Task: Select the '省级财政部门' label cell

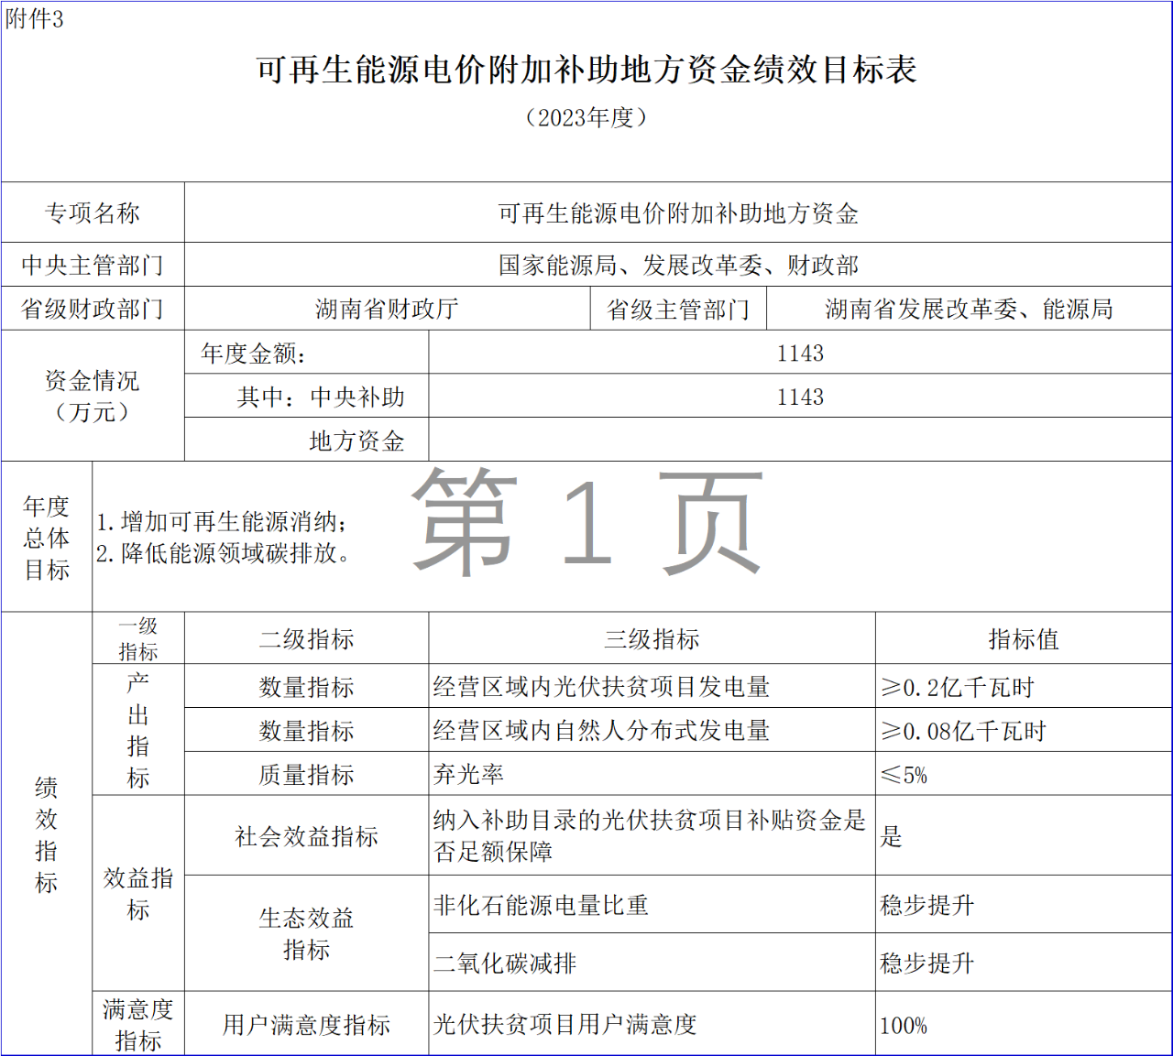Action: coord(93,309)
